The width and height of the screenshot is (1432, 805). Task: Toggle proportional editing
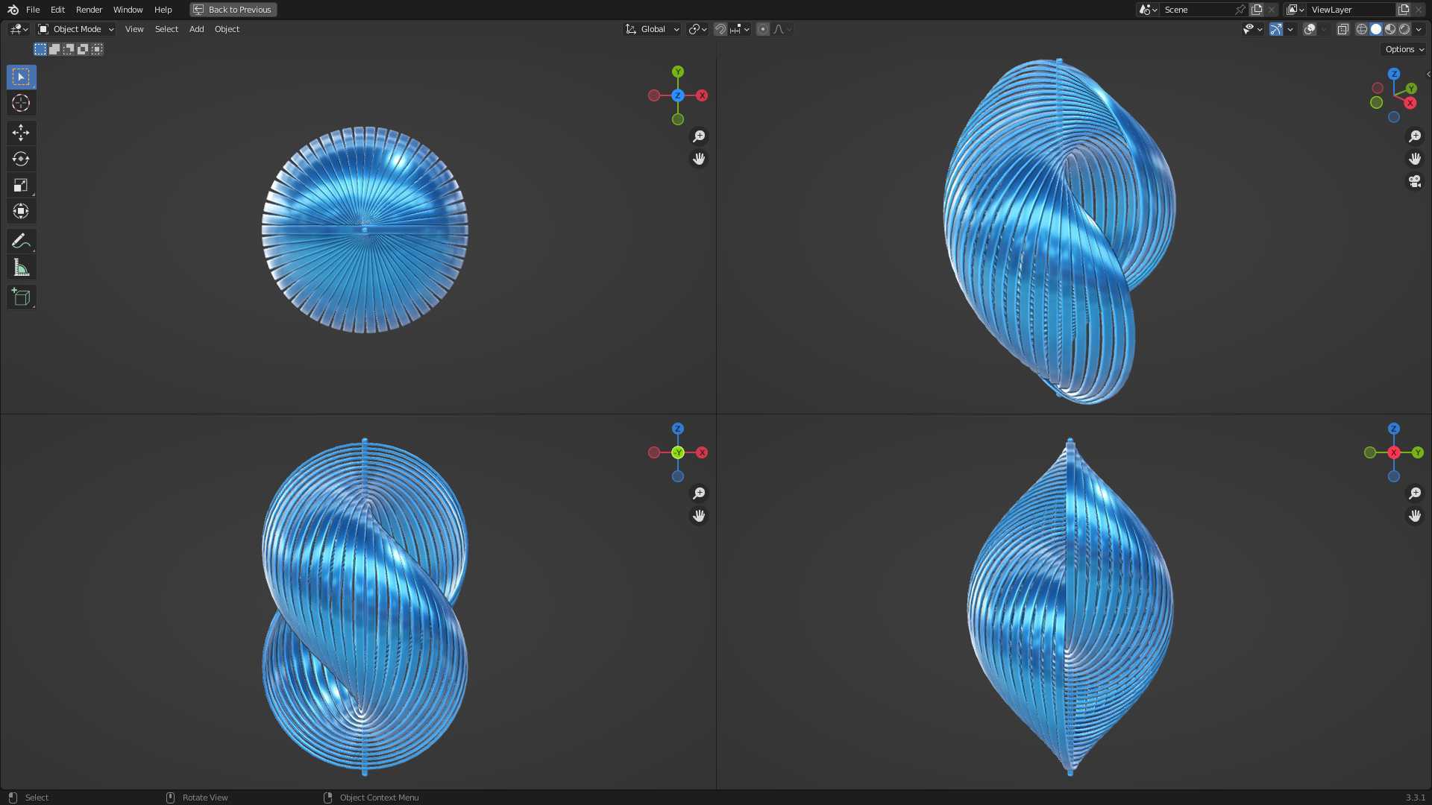pos(762,29)
